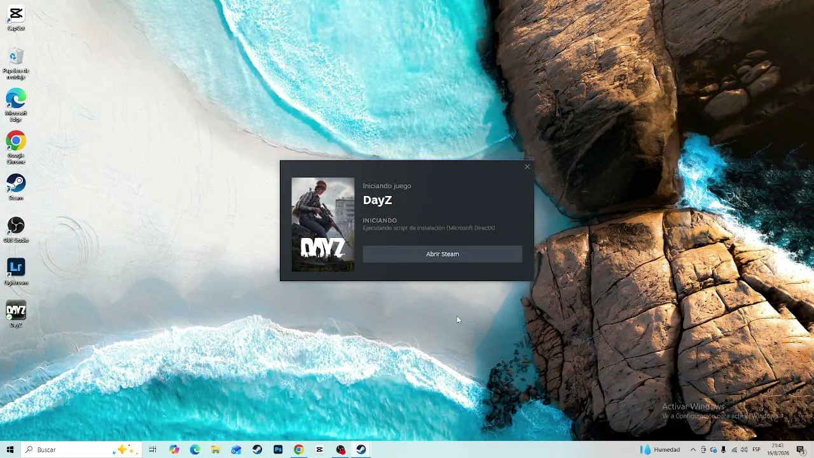Open the Windows Start menu
The height and width of the screenshot is (458, 814).
tap(10, 450)
